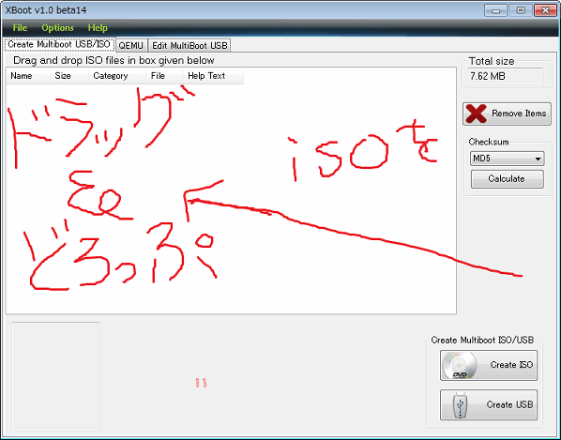Switch to the QEMU tab
Image resolution: width=561 pixels, height=440 pixels.
point(131,45)
